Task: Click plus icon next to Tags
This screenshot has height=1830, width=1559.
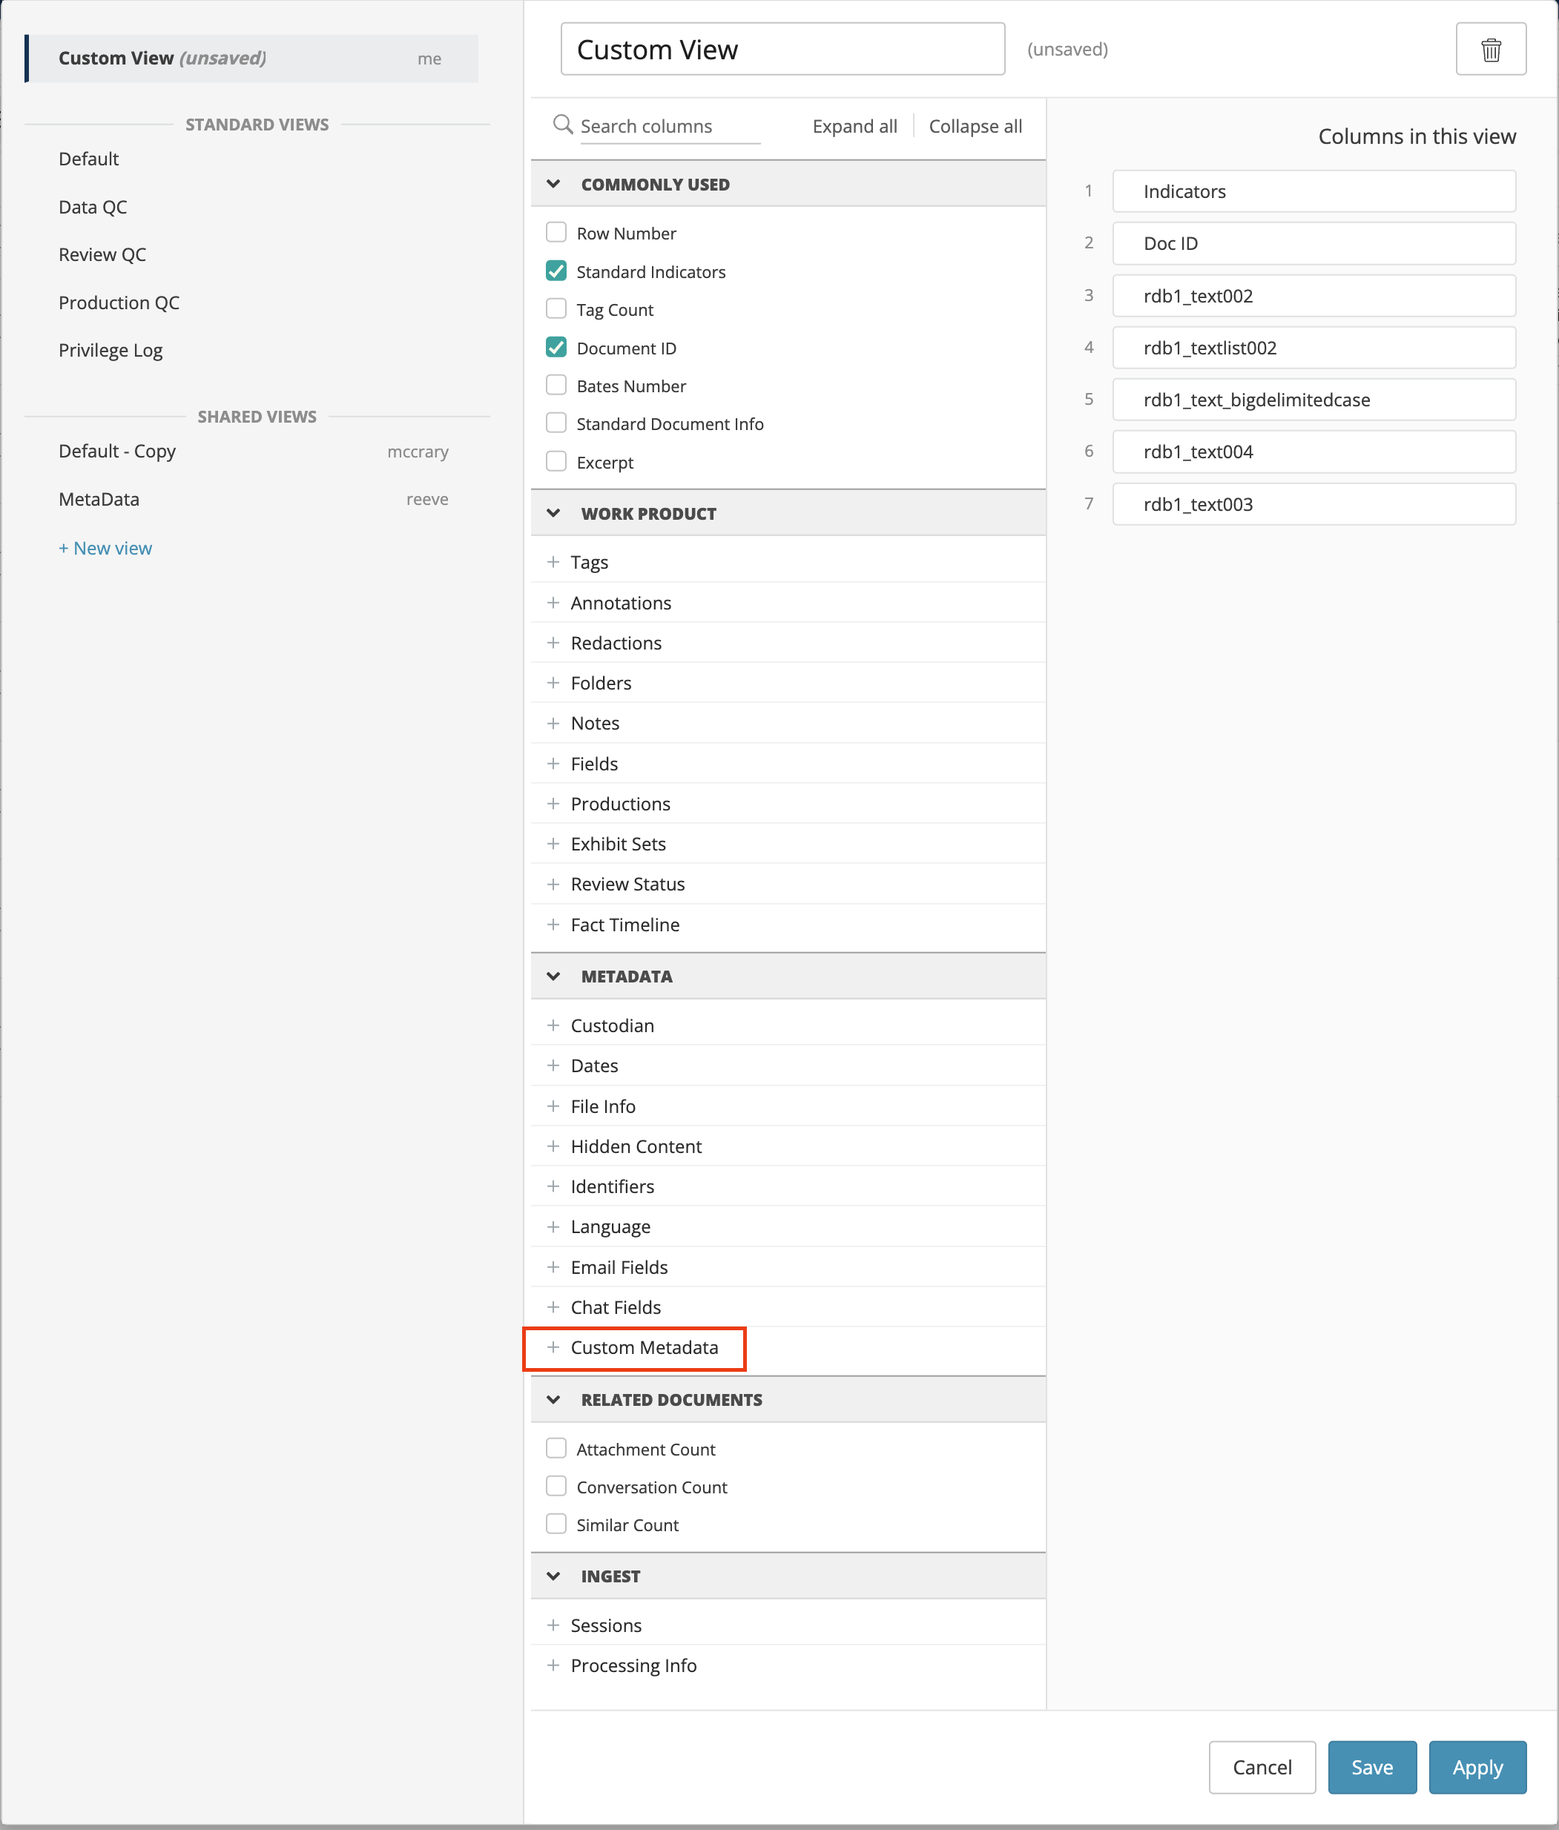Action: [553, 562]
